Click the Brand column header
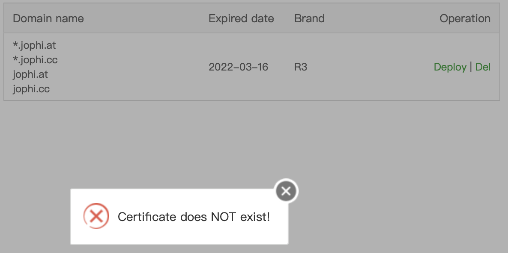The image size is (508, 253). click(x=309, y=19)
